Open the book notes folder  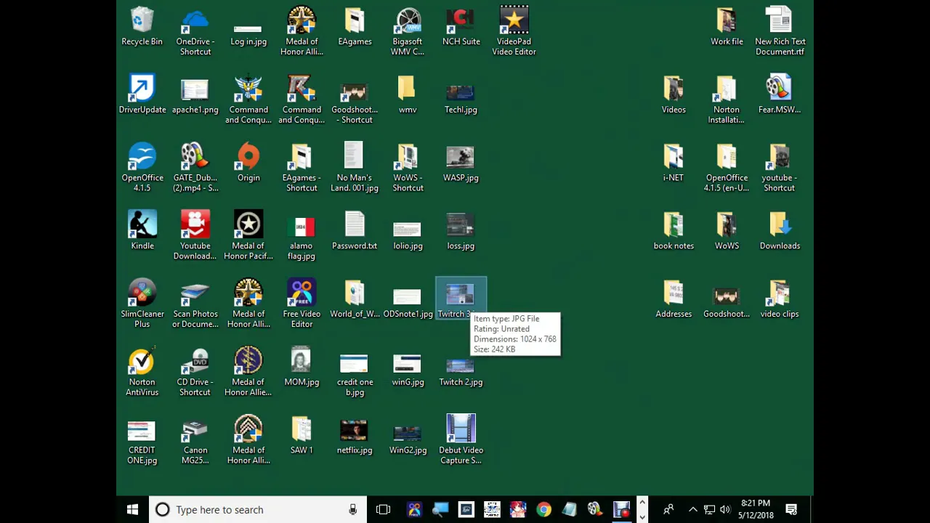click(x=674, y=231)
